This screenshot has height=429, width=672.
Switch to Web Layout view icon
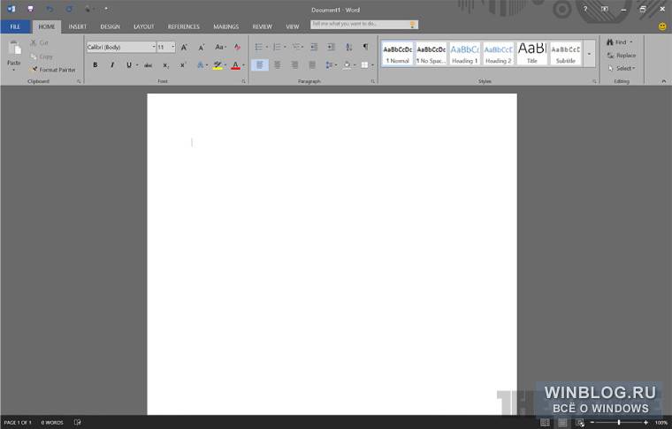(x=580, y=423)
